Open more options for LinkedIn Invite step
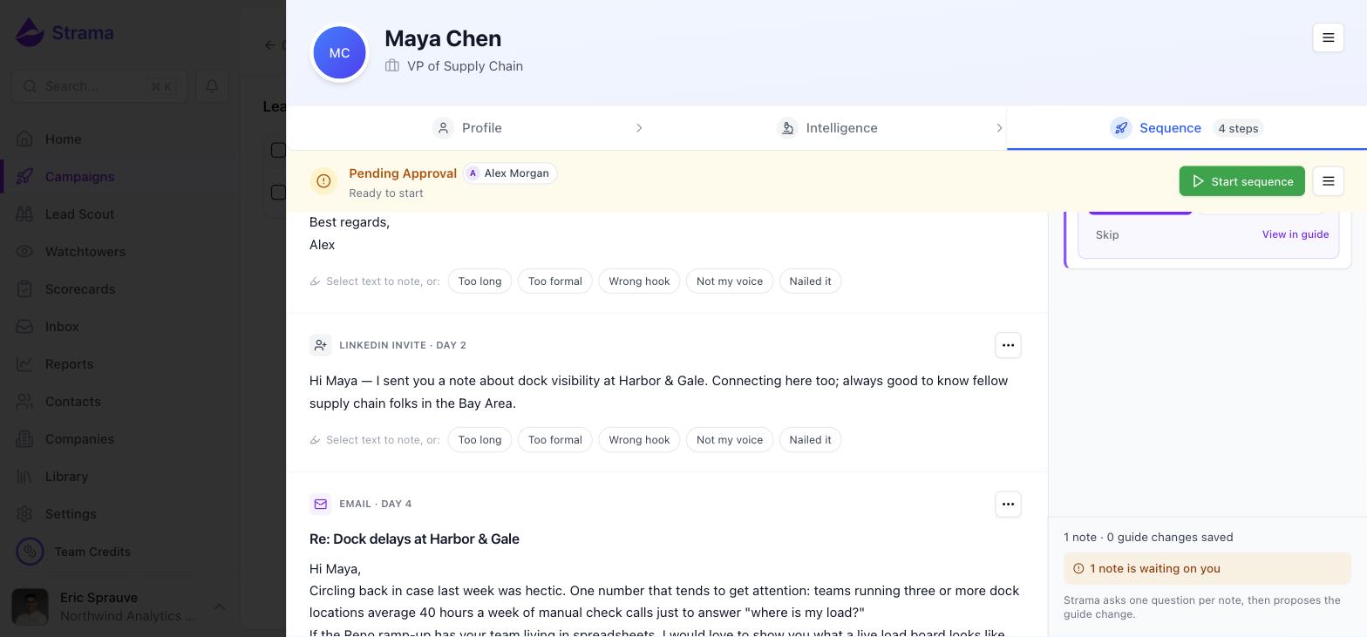Screen dimensions: 1367x637 tap(1008, 345)
